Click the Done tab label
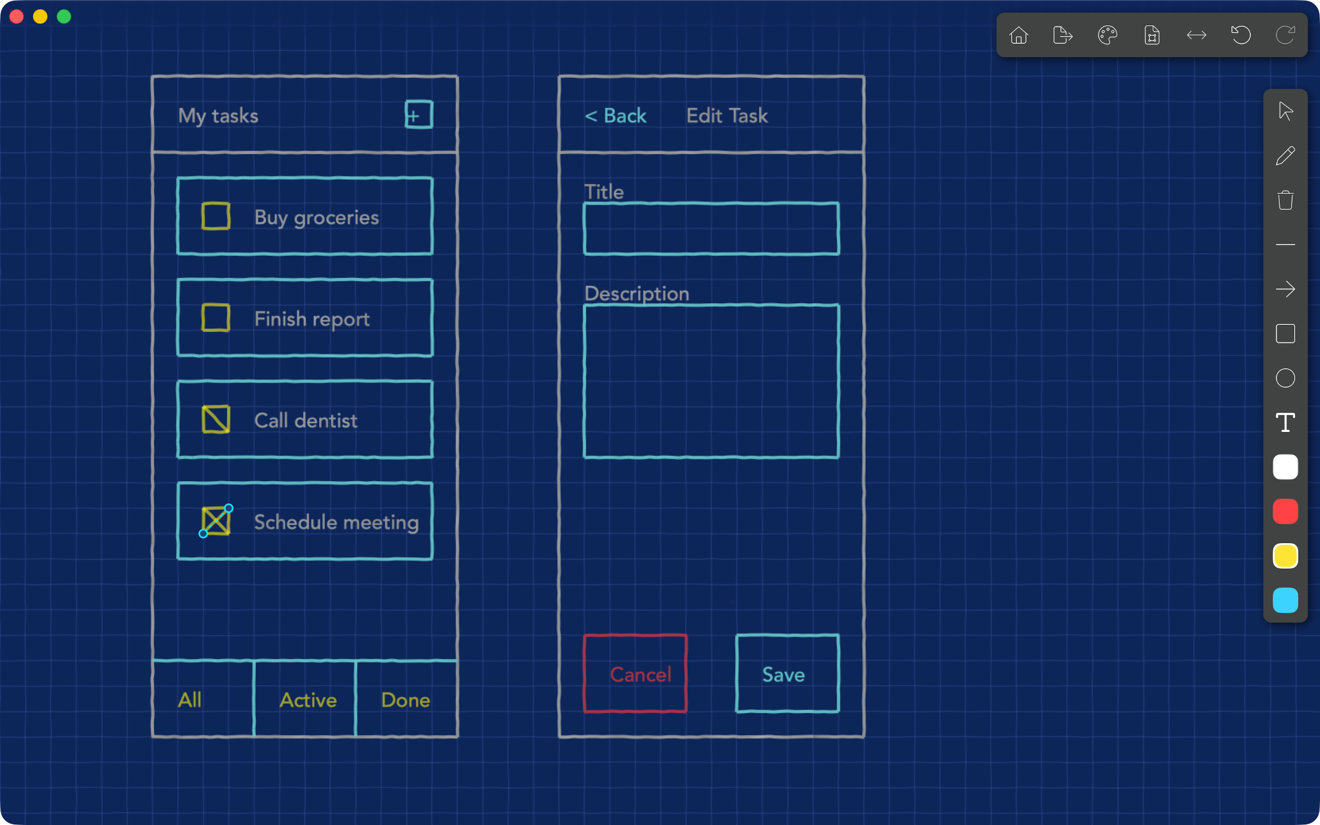 point(405,700)
